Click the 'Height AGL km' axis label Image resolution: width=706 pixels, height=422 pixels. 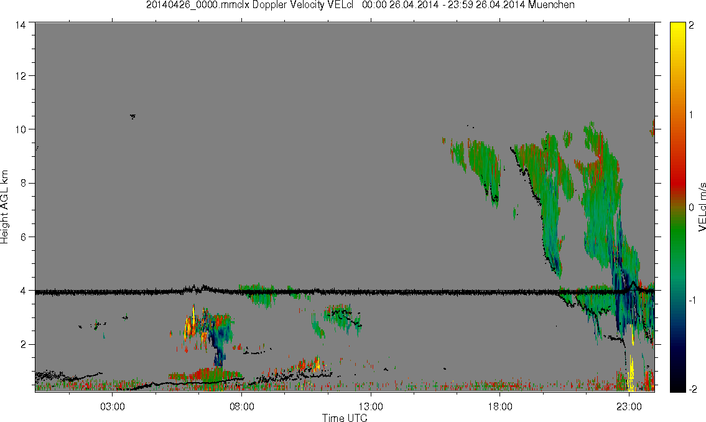[x=4, y=207]
